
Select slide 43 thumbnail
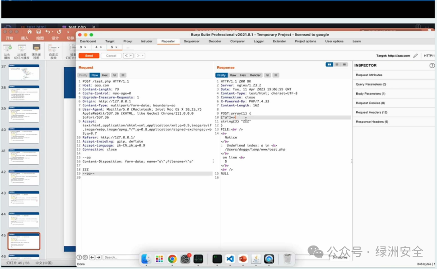[23, 199]
